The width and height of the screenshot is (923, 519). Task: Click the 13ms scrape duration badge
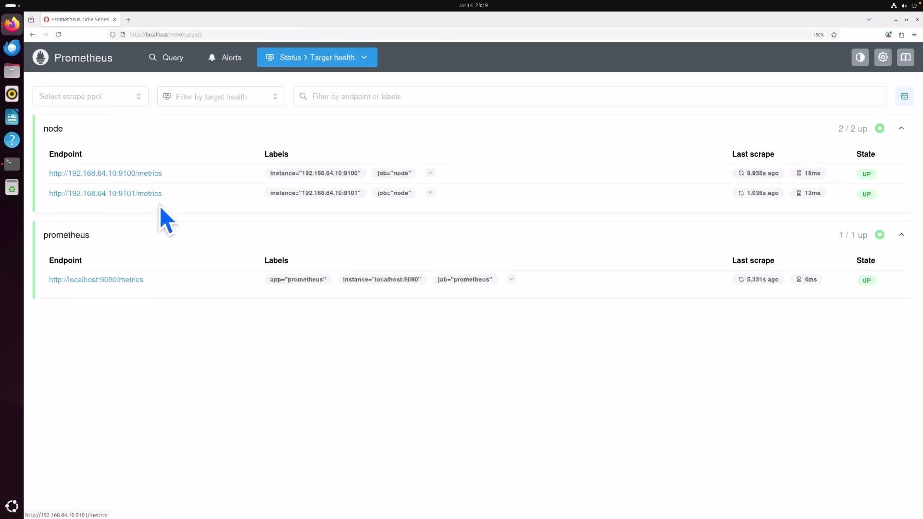(808, 193)
